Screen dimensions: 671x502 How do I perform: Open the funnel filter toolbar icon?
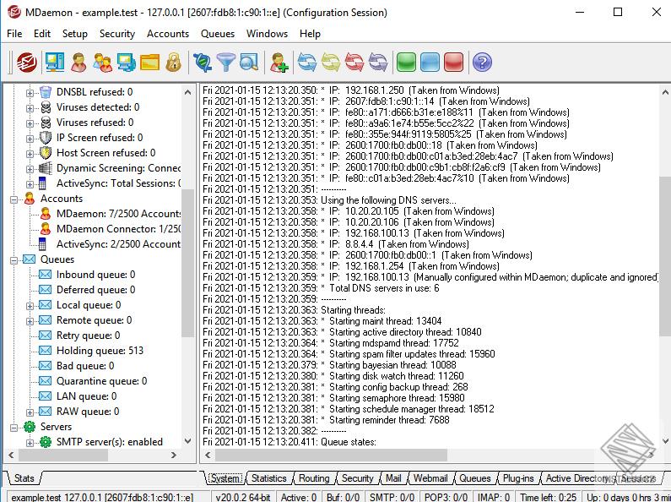pyautogui.click(x=226, y=62)
